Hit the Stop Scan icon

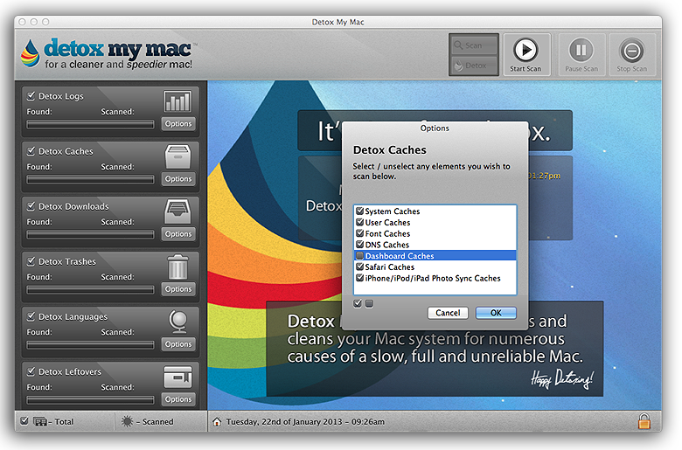pos(631,50)
